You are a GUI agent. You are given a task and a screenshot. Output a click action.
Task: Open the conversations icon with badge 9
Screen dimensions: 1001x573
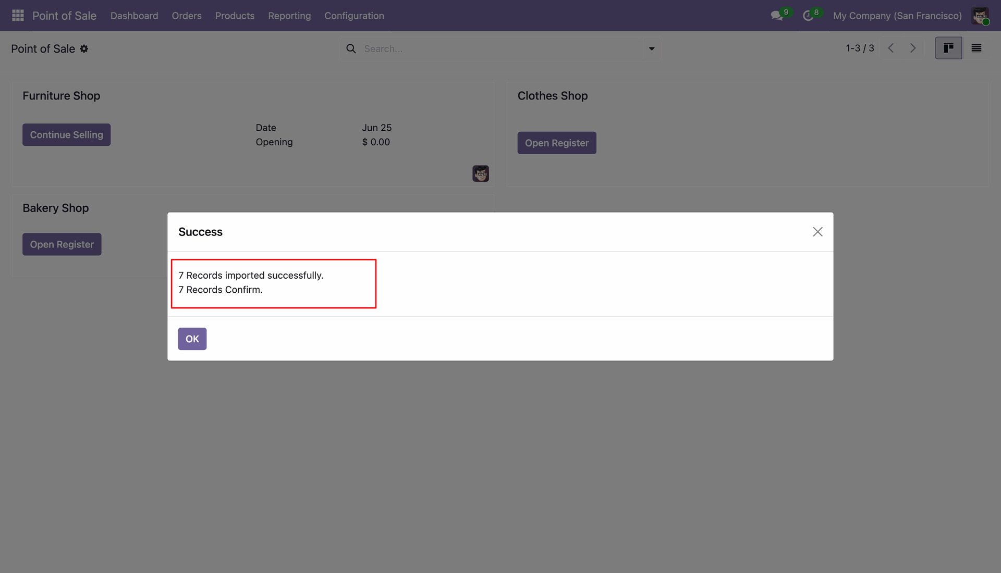(778, 16)
